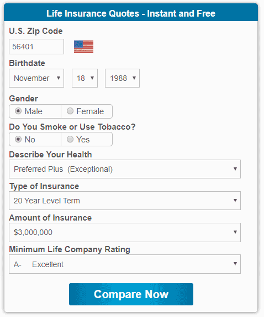This screenshot has width=264, height=317.
Task: Expand the Amount of Insurance dropdown
Action: click(125, 232)
